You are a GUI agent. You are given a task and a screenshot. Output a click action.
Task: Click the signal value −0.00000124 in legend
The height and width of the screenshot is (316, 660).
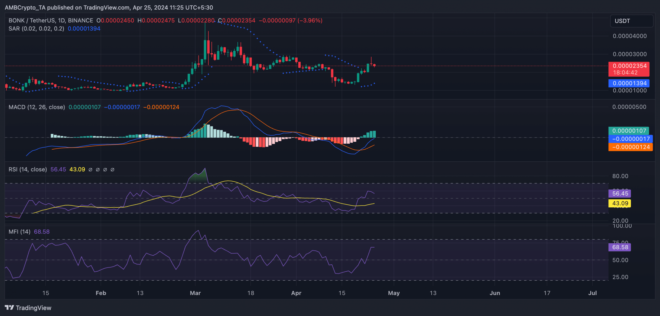pos(161,107)
